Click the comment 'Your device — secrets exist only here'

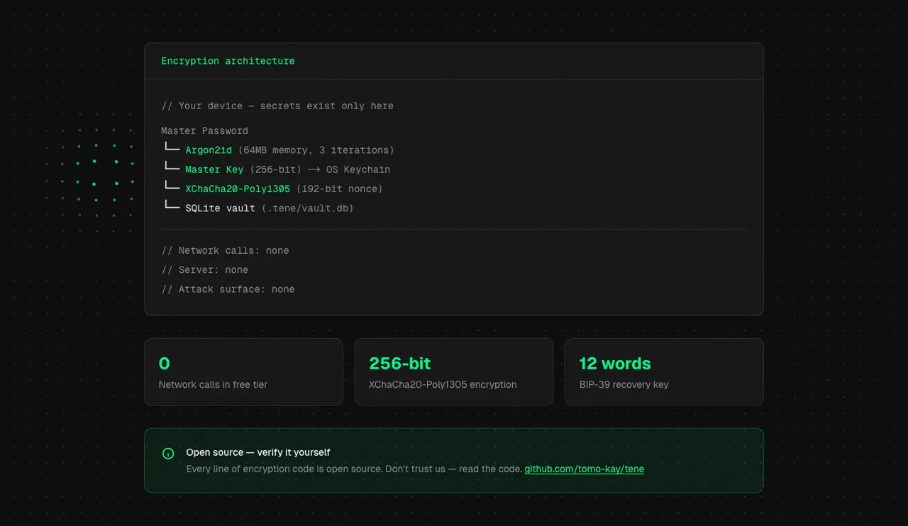[x=277, y=106]
